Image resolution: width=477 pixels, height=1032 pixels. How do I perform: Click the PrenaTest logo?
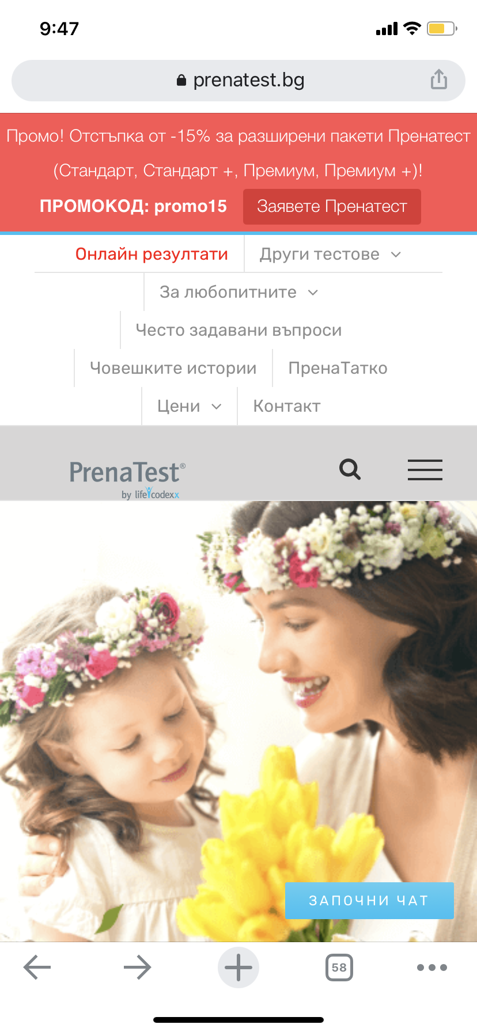click(x=127, y=479)
